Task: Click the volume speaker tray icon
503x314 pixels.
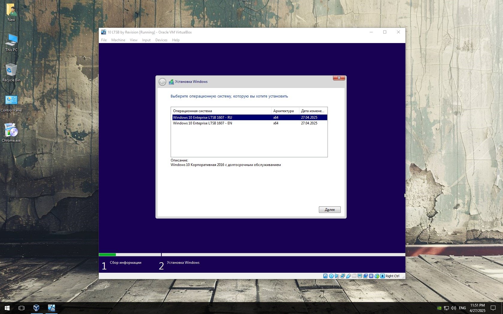Action: tap(453, 308)
